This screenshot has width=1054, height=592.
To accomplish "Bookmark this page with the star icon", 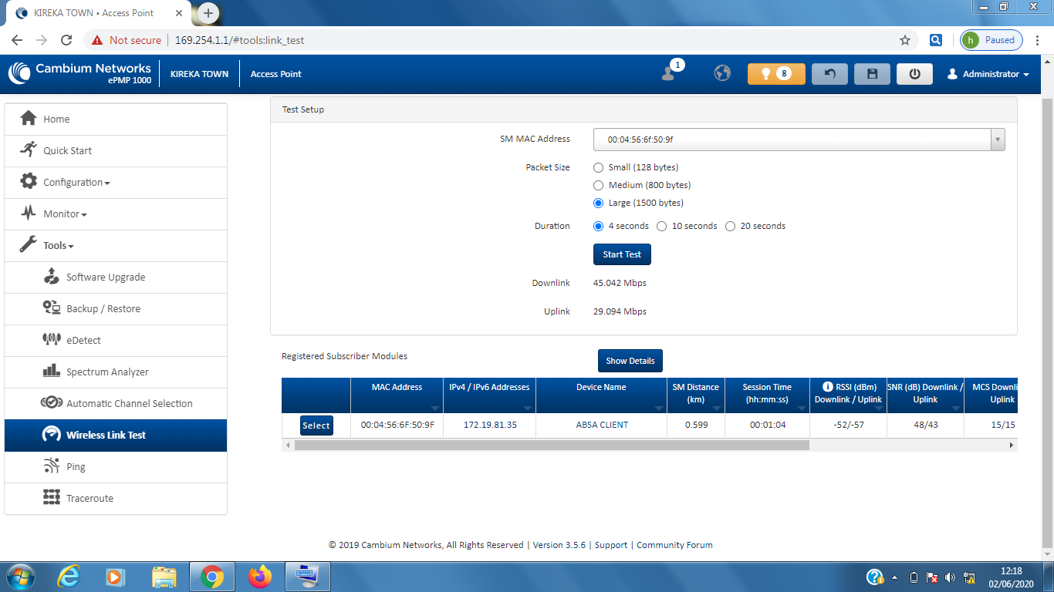I will coord(905,40).
